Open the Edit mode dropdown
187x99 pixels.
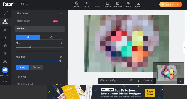[x=24, y=4]
